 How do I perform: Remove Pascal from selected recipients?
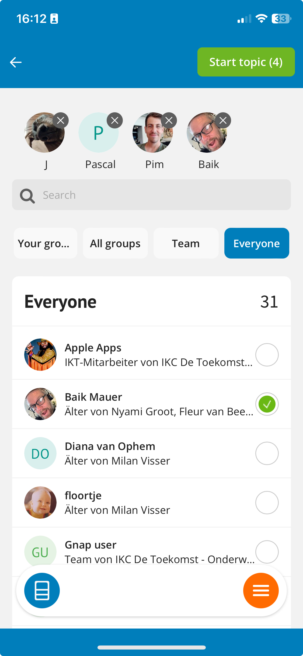[x=115, y=120]
